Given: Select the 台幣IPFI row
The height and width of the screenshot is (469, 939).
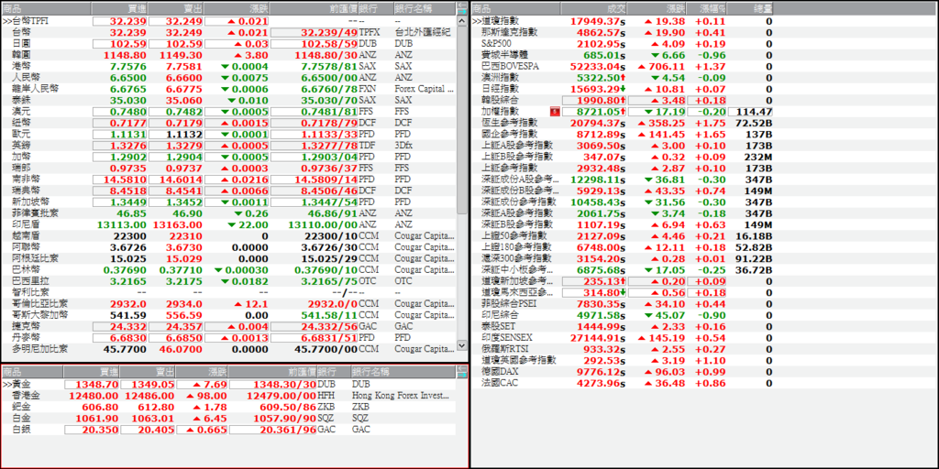Looking at the screenshot, I should 228,21.
